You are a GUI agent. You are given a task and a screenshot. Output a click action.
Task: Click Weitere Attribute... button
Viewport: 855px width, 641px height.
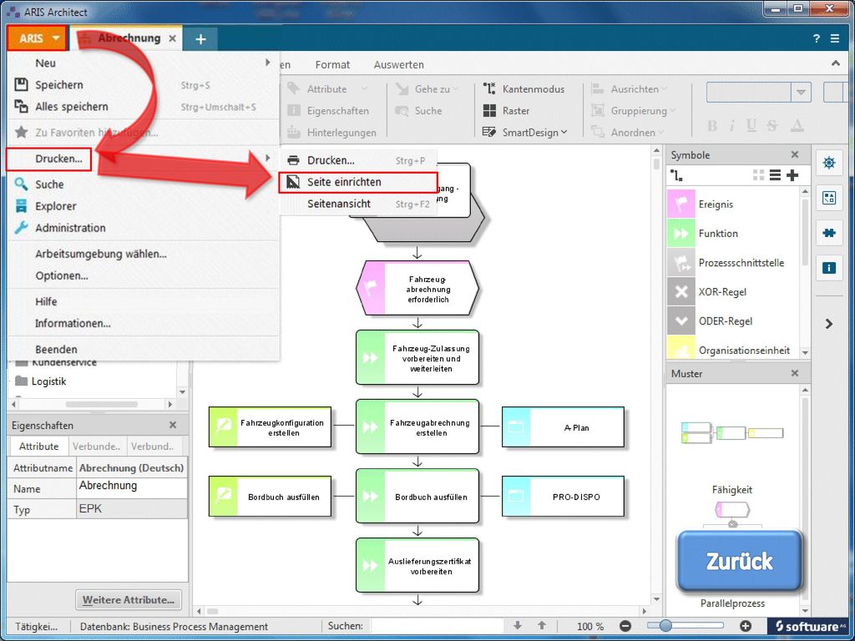(128, 600)
